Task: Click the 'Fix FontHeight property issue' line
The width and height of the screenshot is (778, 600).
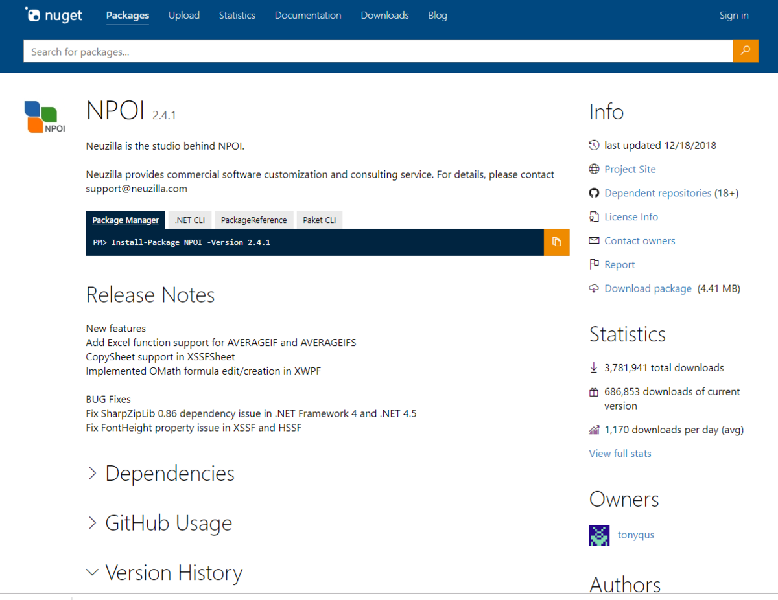Action: 194,428
